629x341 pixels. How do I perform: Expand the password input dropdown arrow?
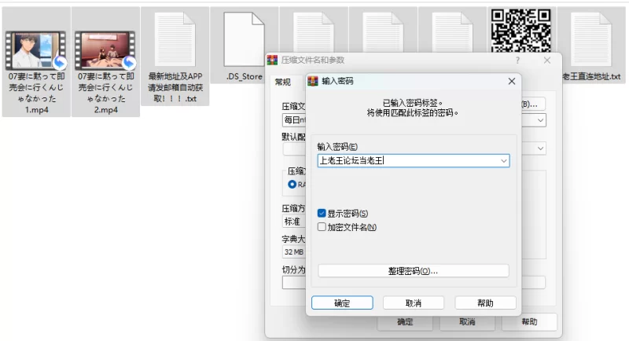tap(503, 161)
